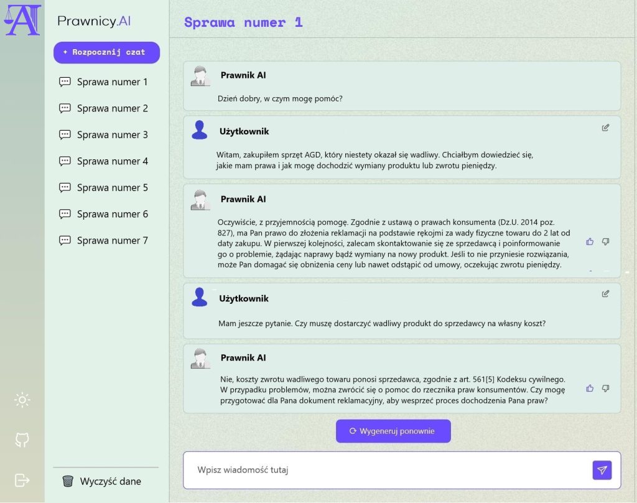
Task: Click the Prawnicy.AI scales logo
Action: point(23,19)
